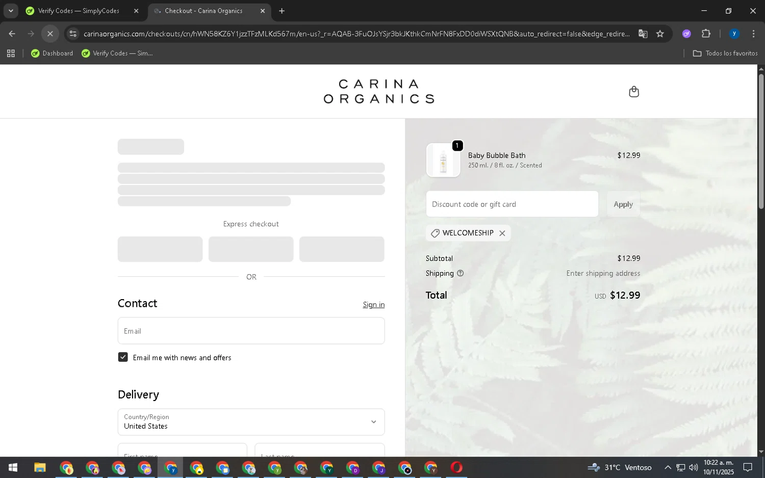Uncheck Email me with news and offers
The width and height of the screenshot is (765, 478).
click(123, 357)
